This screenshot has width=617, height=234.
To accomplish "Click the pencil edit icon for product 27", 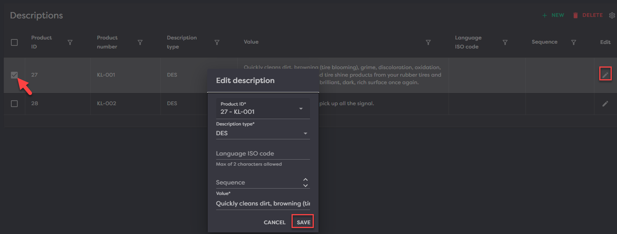I will (605, 74).
